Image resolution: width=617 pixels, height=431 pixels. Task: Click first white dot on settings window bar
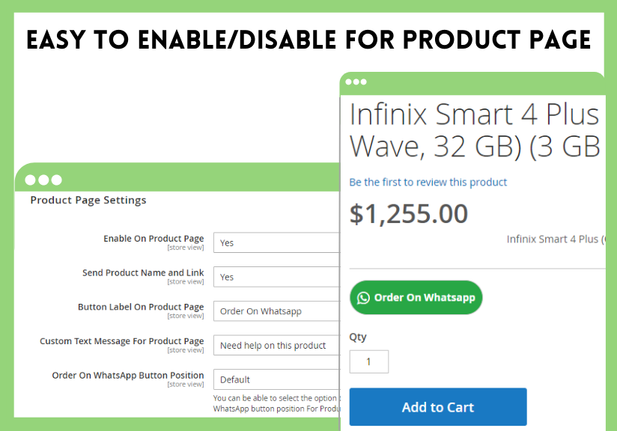coord(30,180)
